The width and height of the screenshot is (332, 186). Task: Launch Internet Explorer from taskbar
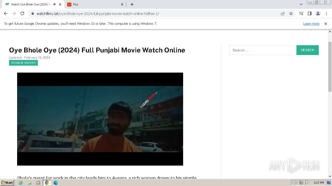[21, 183]
